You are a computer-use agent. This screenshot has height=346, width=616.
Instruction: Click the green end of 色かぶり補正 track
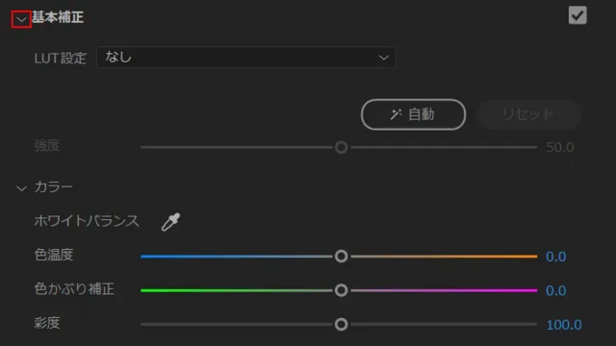pos(147,290)
